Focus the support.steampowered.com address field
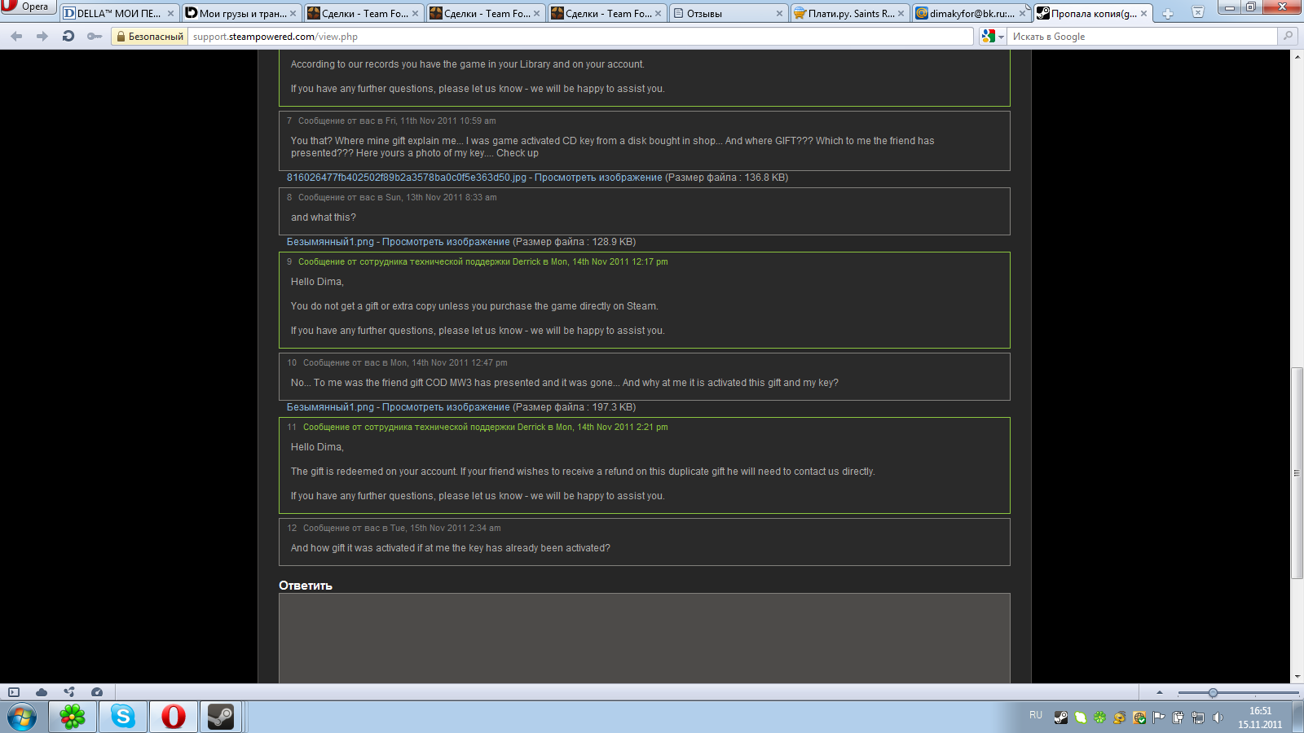This screenshot has width=1304, height=733. pos(580,37)
